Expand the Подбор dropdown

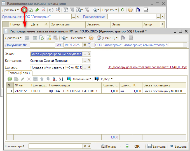[104, 79]
